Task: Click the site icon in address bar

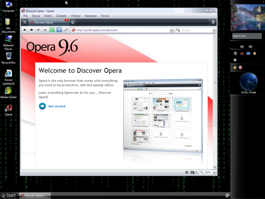Action: [x=74, y=30]
